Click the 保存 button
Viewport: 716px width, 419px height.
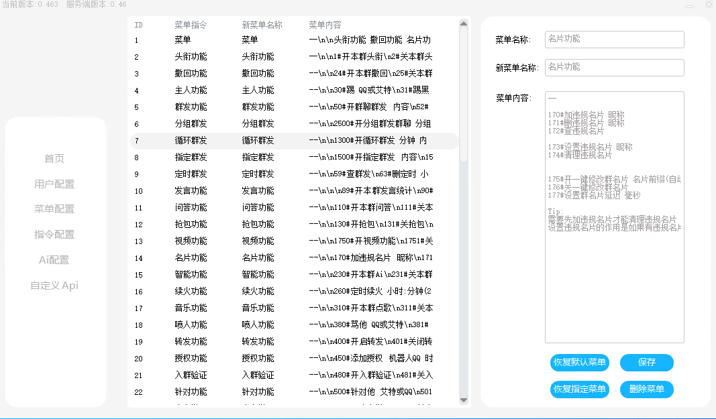click(647, 363)
